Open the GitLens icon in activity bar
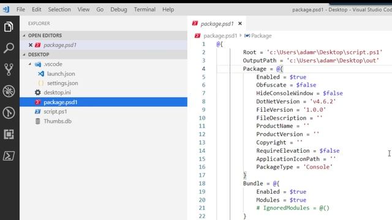The image size is (392, 220). click(x=9, y=112)
